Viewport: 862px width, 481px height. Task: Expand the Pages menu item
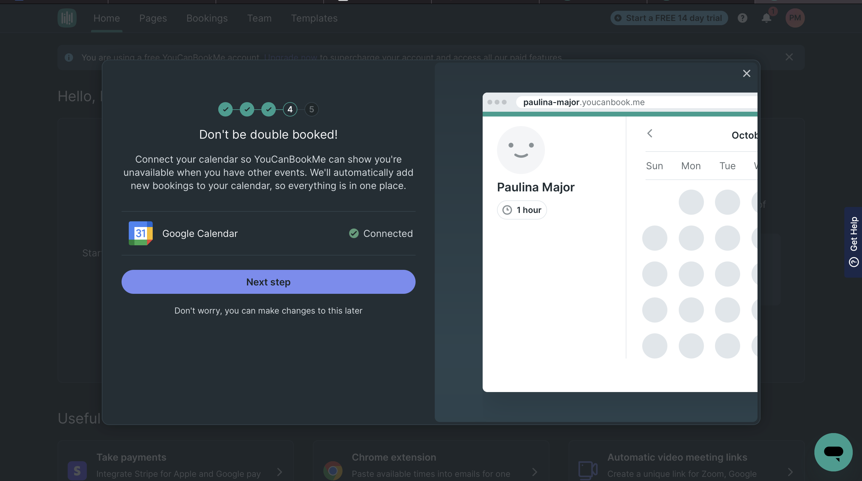pyautogui.click(x=153, y=18)
